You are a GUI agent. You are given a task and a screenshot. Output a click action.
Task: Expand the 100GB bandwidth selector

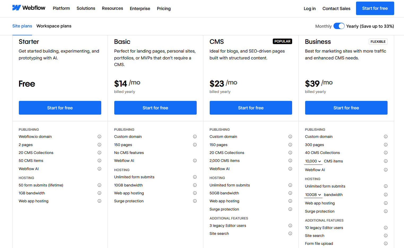313,194
